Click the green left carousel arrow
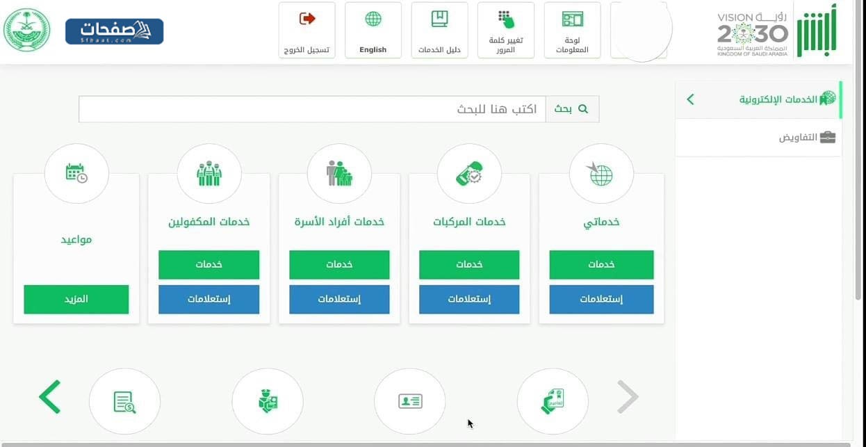The width and height of the screenshot is (866, 447). [x=50, y=397]
